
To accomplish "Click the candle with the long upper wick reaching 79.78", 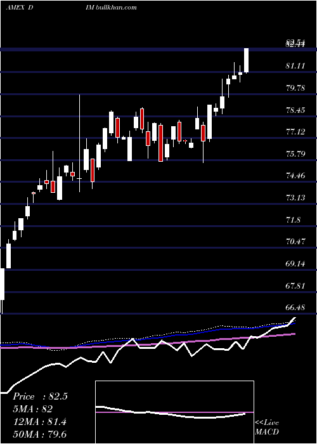I will pos(79,143).
